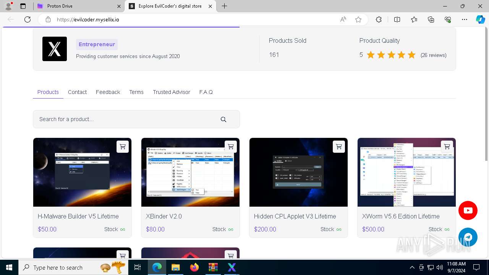Launch Firefox from the taskbar
Viewport: 489px width, 275px height.
click(x=194, y=267)
